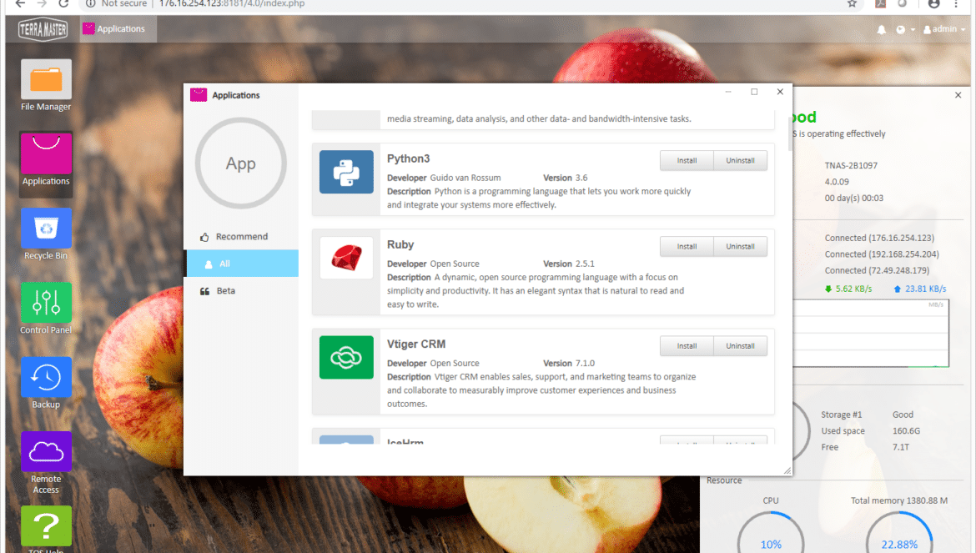The width and height of the screenshot is (976, 553).
Task: Open the admin user dropdown
Action: click(944, 29)
